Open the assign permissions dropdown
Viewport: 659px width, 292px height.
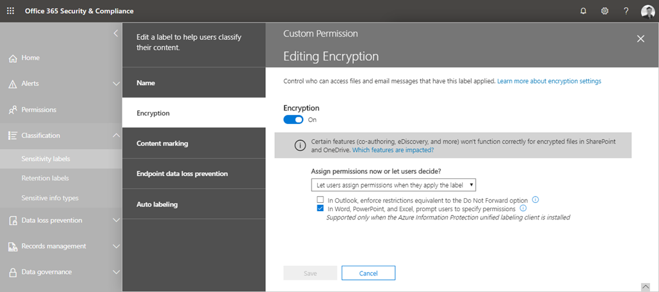point(393,185)
